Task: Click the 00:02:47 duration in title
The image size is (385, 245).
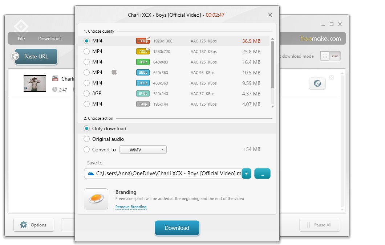Action: click(215, 15)
